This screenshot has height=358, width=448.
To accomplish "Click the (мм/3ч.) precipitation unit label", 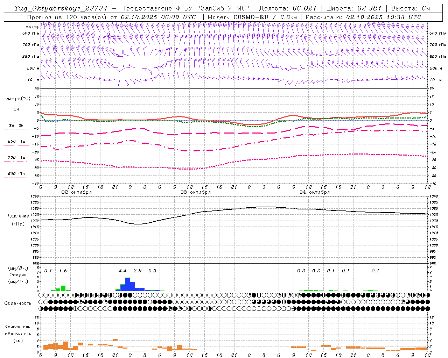I will [x=18, y=268].
